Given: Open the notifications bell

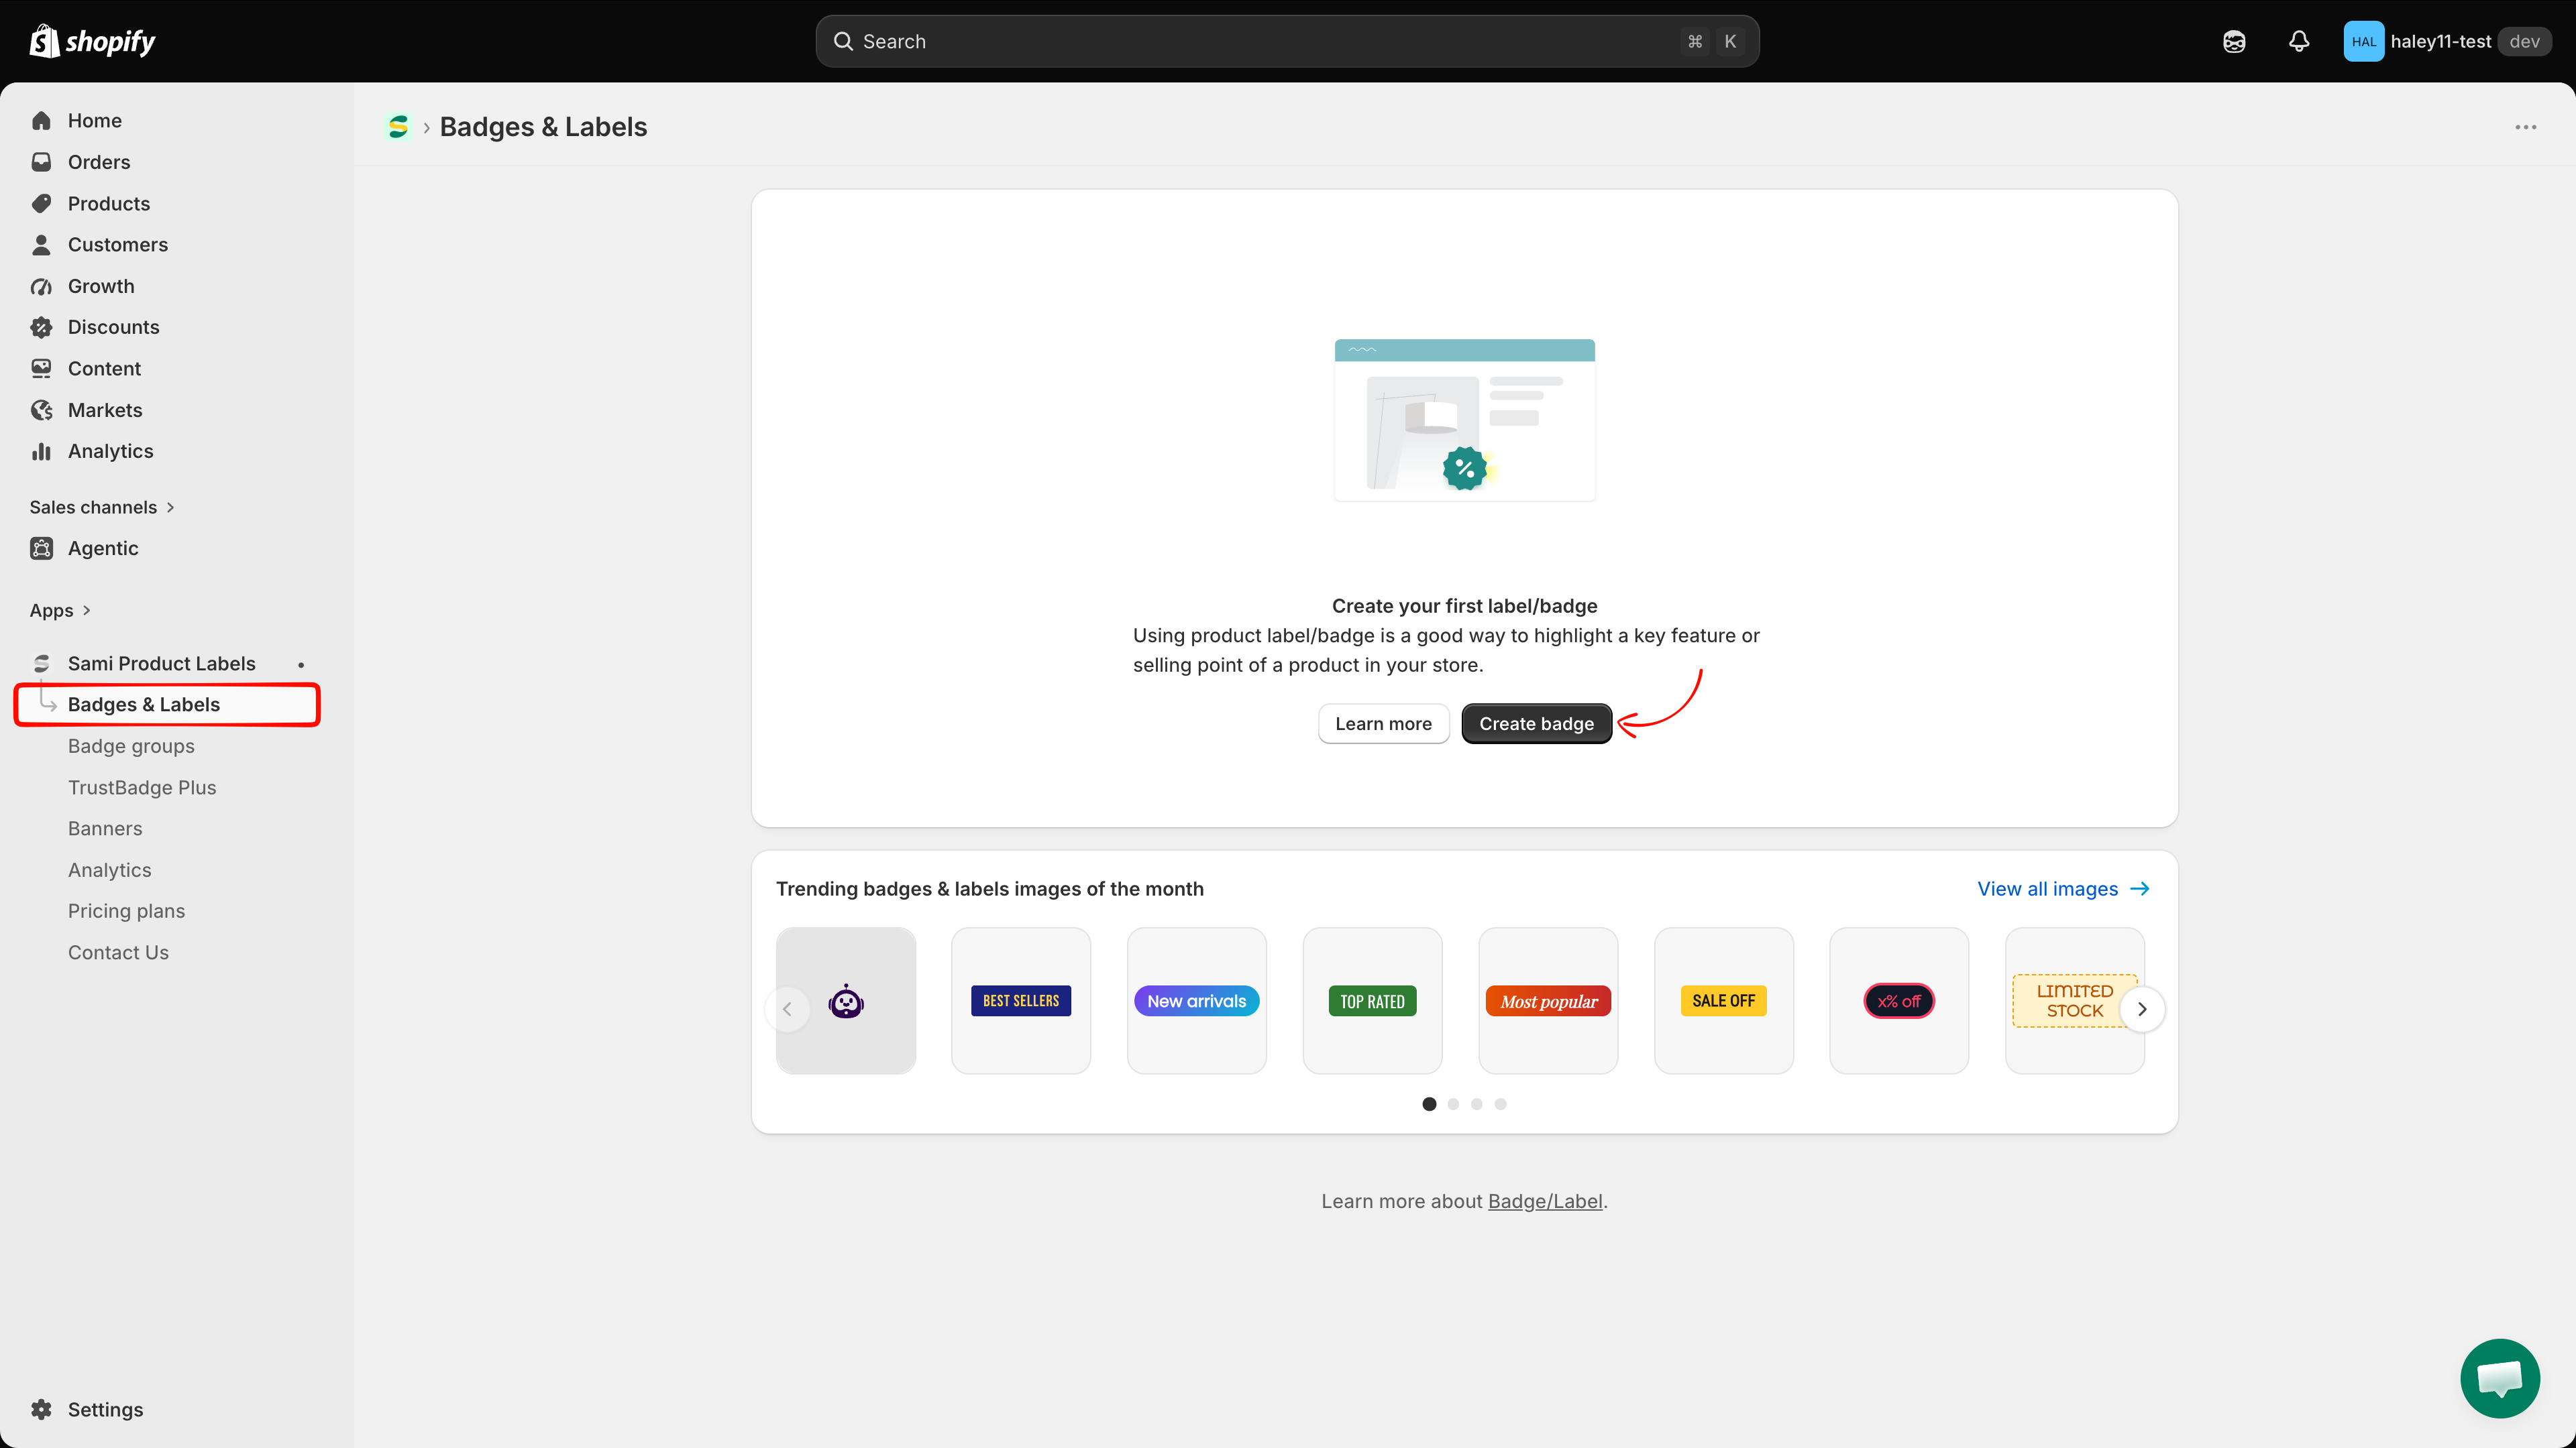Looking at the screenshot, I should (2299, 41).
